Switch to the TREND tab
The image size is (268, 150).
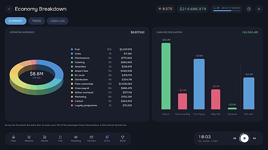[37, 21]
